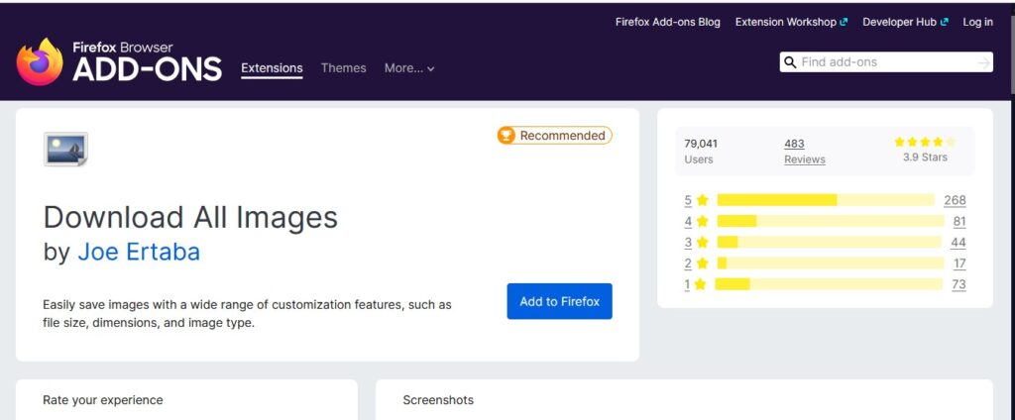Click the 1-star rating bar
Screen dimensions: 1015x420
click(x=830, y=284)
